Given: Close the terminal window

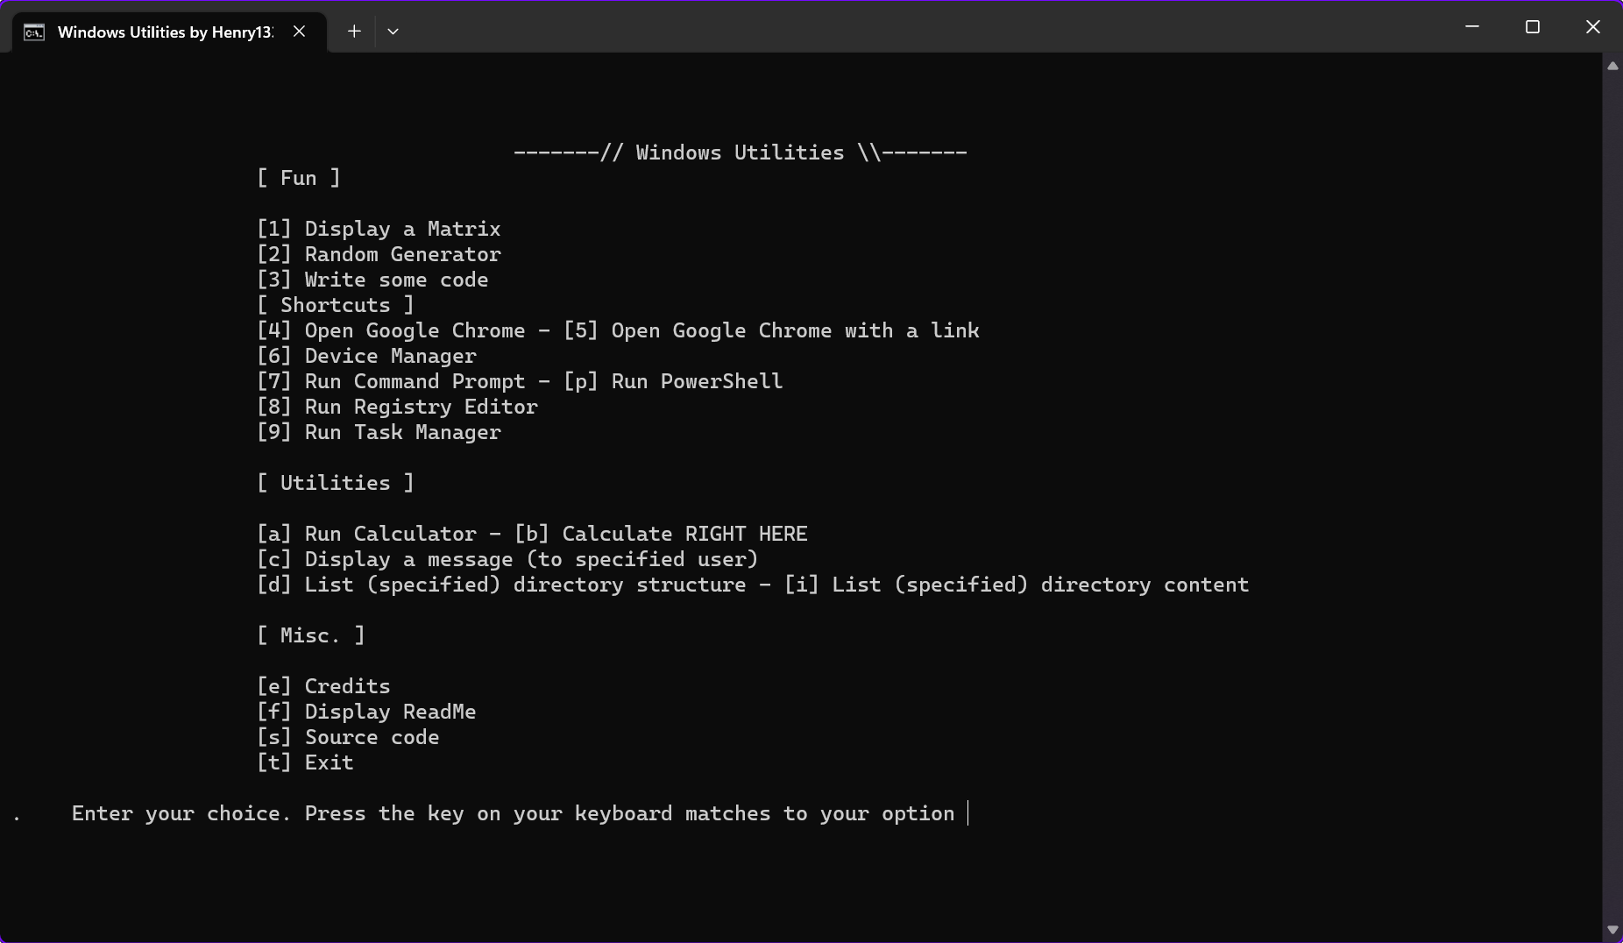Looking at the screenshot, I should pyautogui.click(x=1592, y=27).
